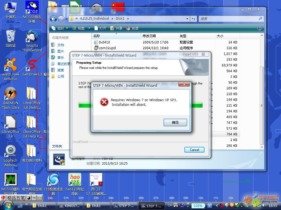Screen dimensions: 281x210
Task: Open recent pages dropdown next to forward arrow
Action: point(66,19)
